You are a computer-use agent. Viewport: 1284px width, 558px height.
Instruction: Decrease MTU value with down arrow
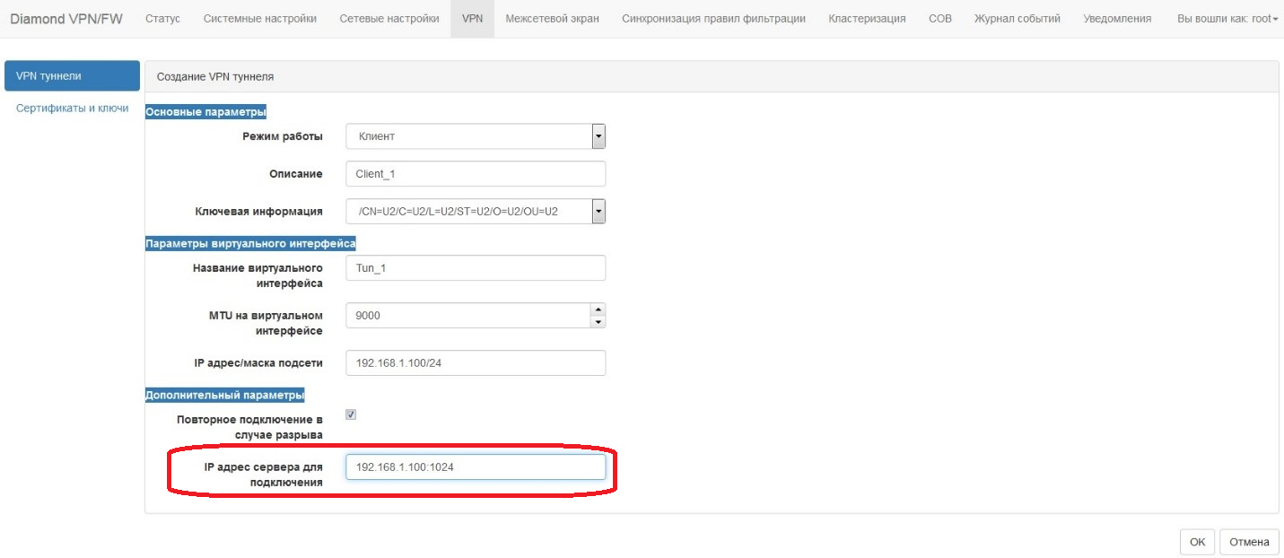598,322
